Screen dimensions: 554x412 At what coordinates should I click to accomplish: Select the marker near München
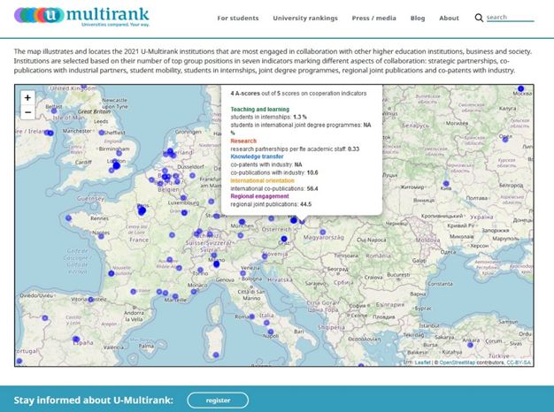pyautogui.click(x=242, y=222)
